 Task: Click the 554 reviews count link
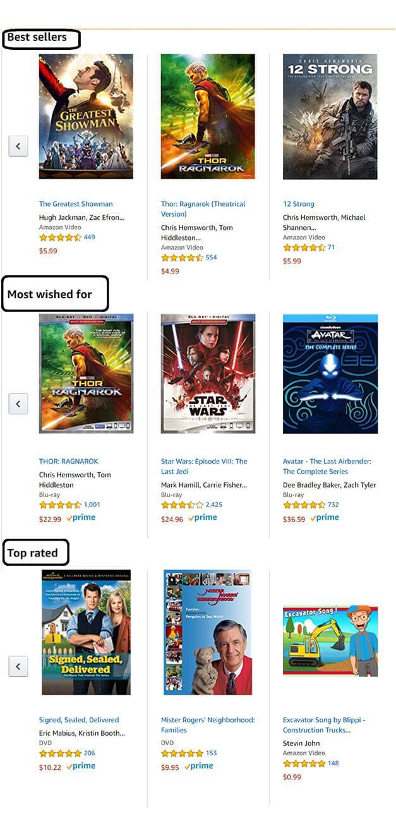click(211, 258)
